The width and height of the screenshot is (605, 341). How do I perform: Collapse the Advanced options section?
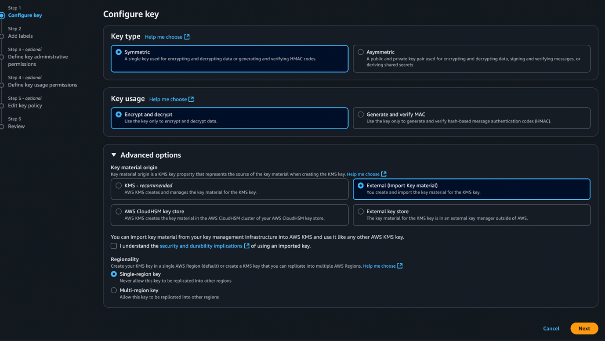[x=114, y=155]
